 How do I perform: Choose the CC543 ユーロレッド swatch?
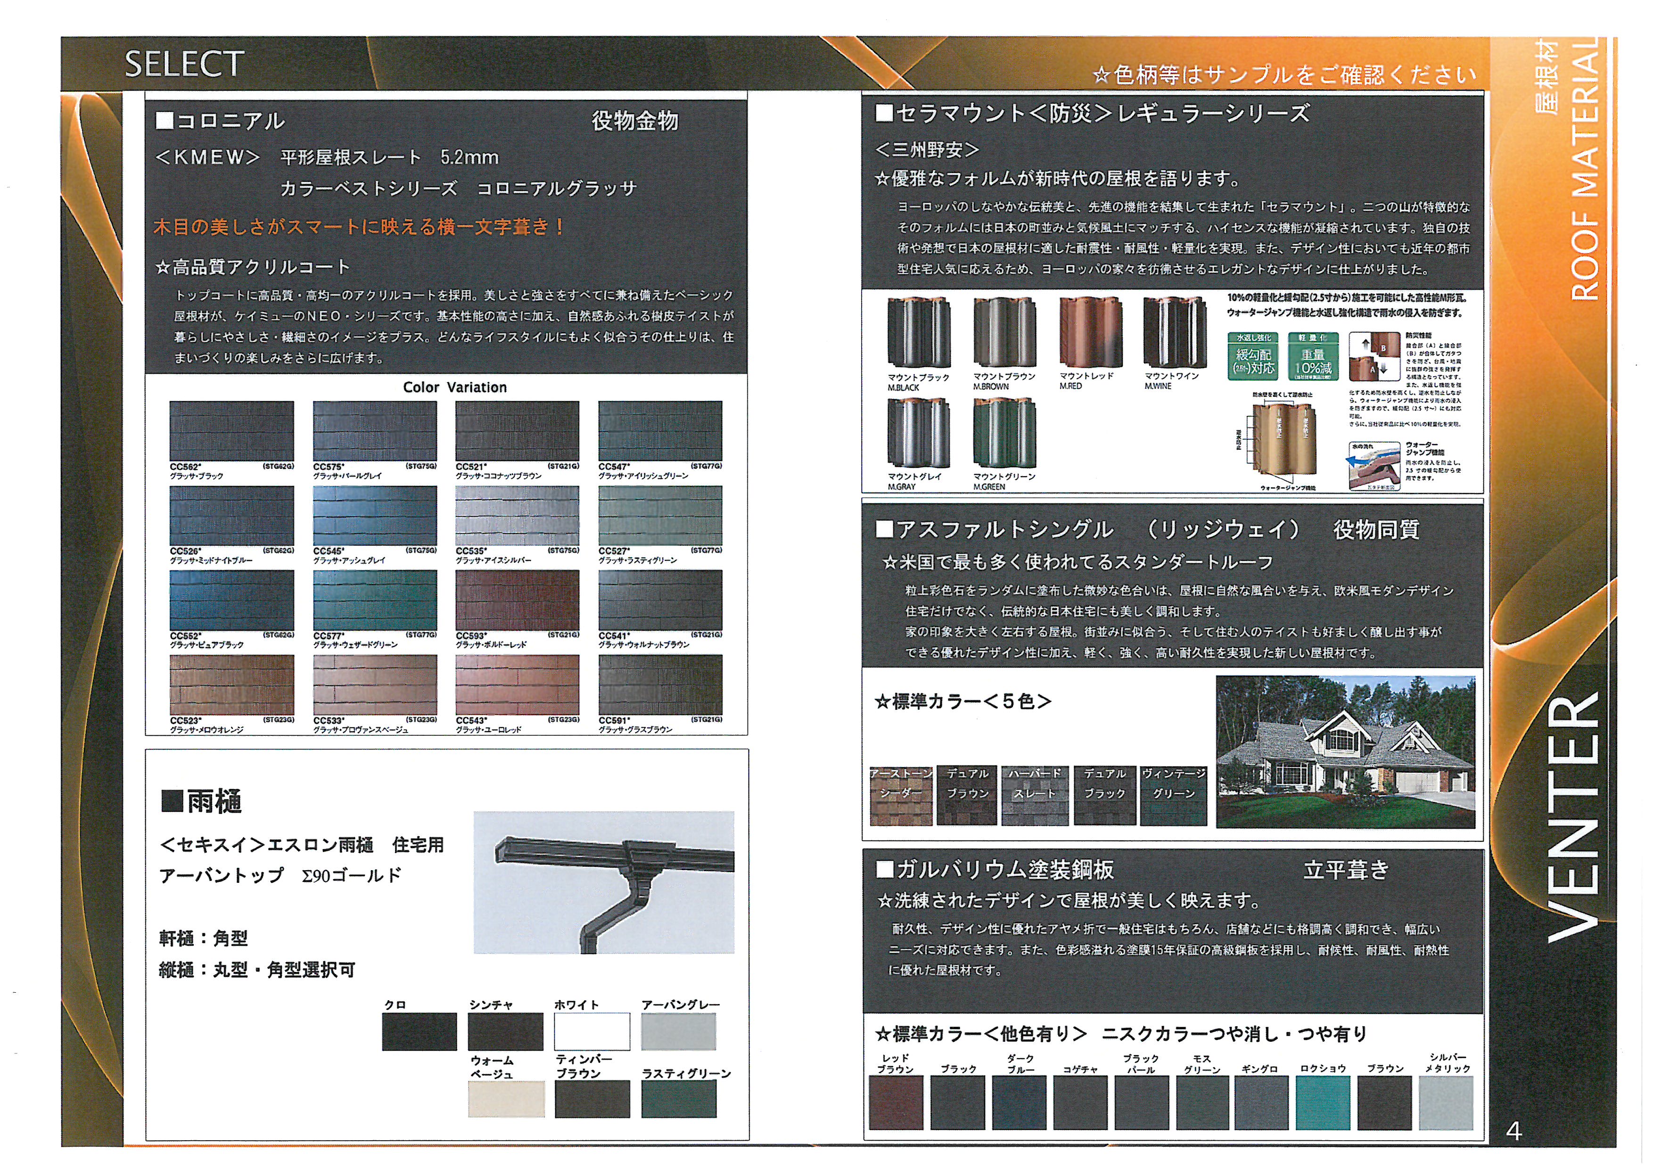click(x=517, y=684)
